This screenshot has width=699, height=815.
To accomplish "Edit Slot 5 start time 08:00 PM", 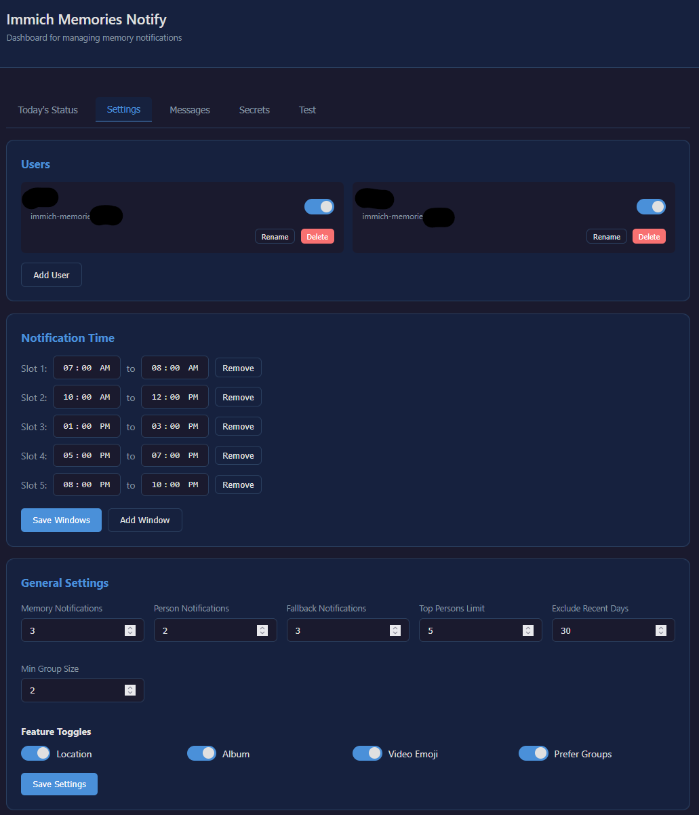I will (x=87, y=485).
